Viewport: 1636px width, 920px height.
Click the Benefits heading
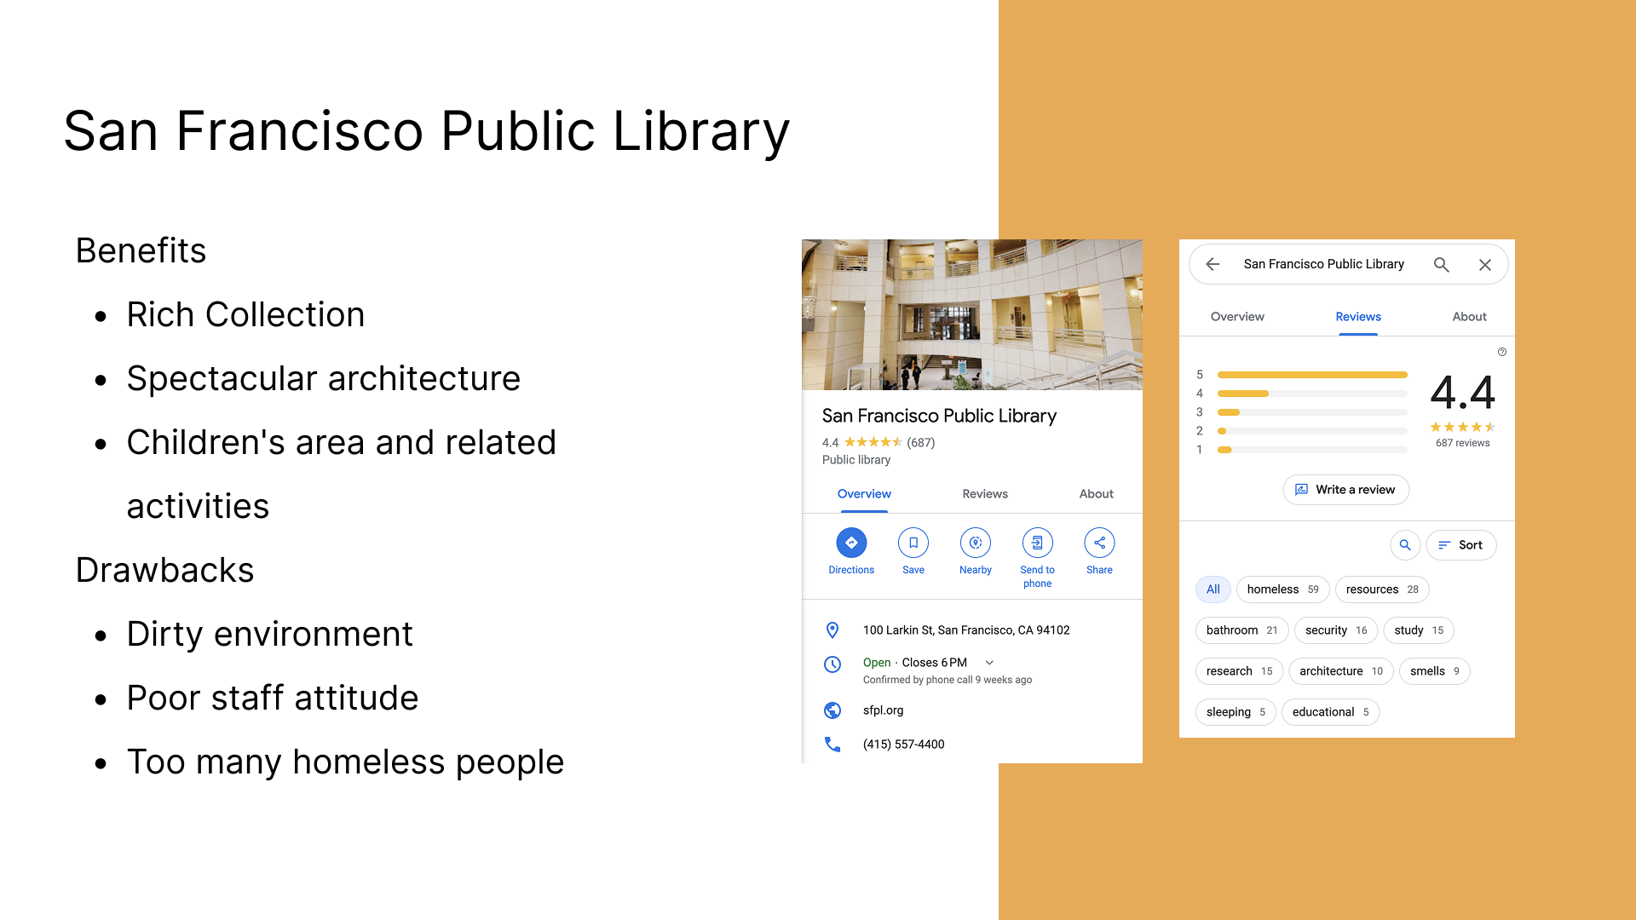[x=141, y=250]
